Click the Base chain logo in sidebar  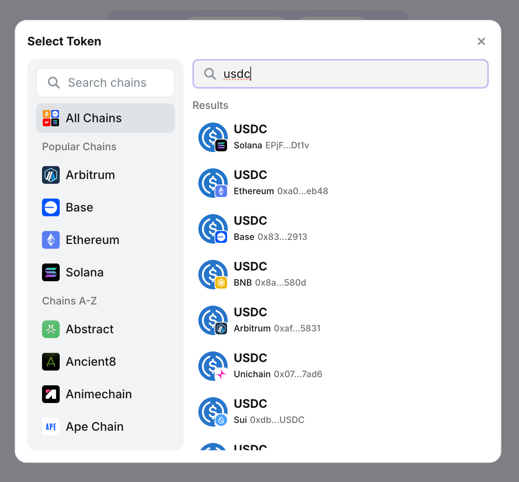(x=51, y=207)
